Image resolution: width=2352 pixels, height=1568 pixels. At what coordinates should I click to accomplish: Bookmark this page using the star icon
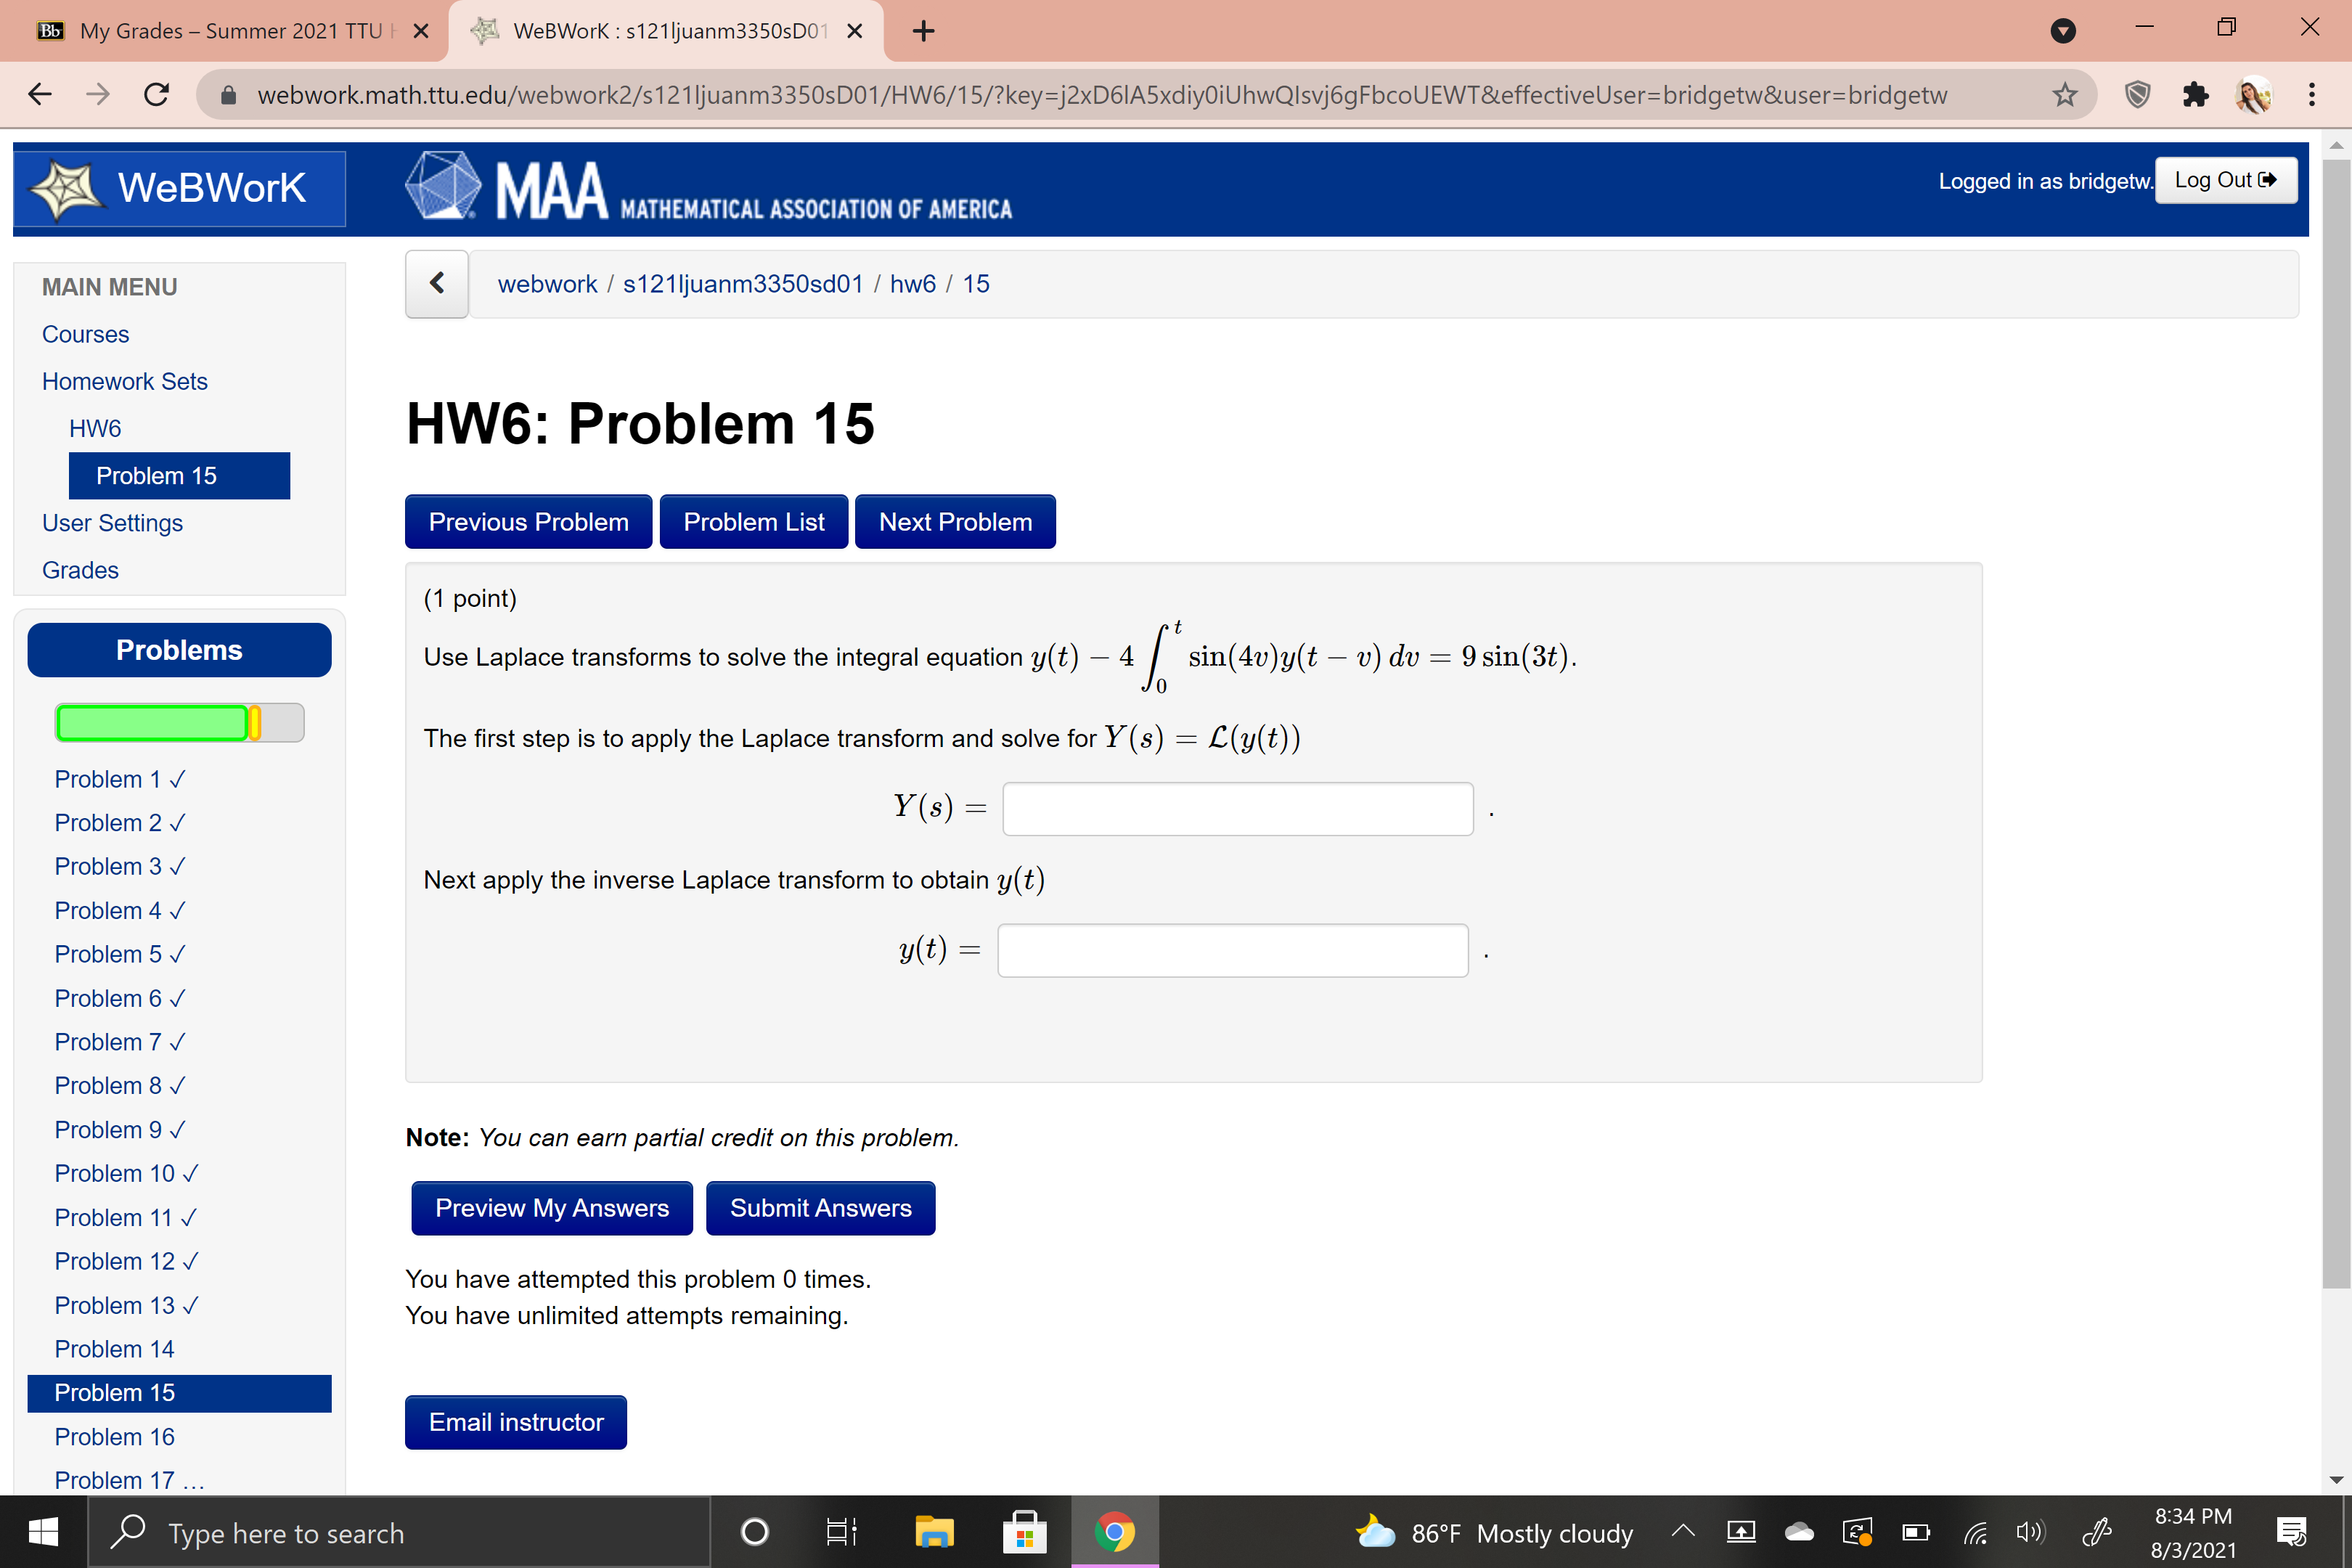[2064, 94]
